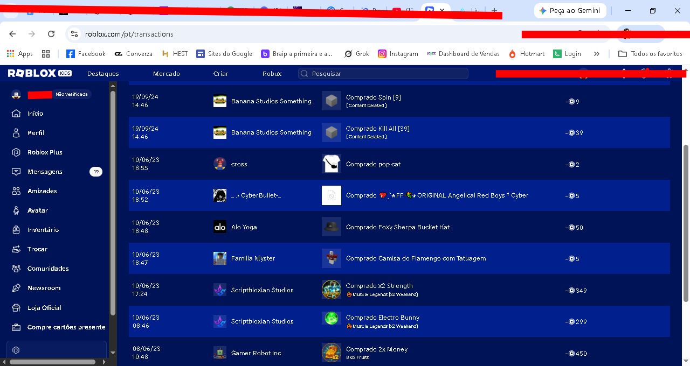Close the active browser tab
Image resolution: width=690 pixels, height=366 pixels.
[443, 10]
